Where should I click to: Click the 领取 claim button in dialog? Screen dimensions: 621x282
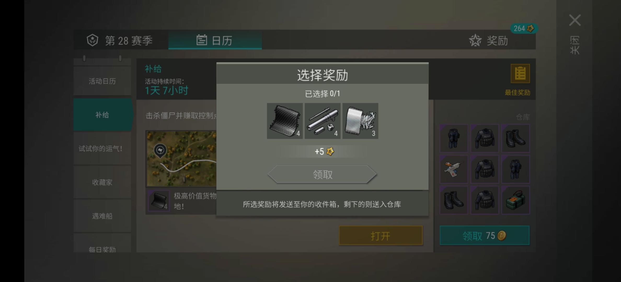[x=322, y=174]
